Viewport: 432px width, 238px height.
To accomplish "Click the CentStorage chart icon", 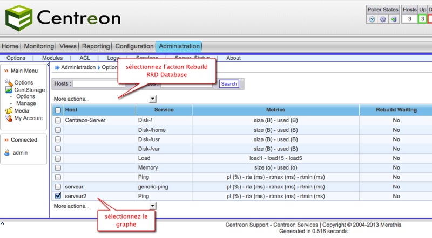I will tap(8, 89).
